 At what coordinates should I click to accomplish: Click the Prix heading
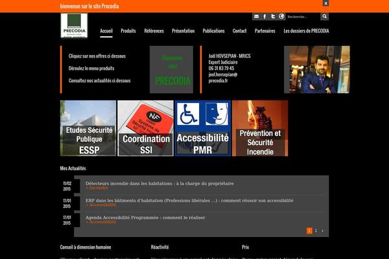tap(245, 247)
